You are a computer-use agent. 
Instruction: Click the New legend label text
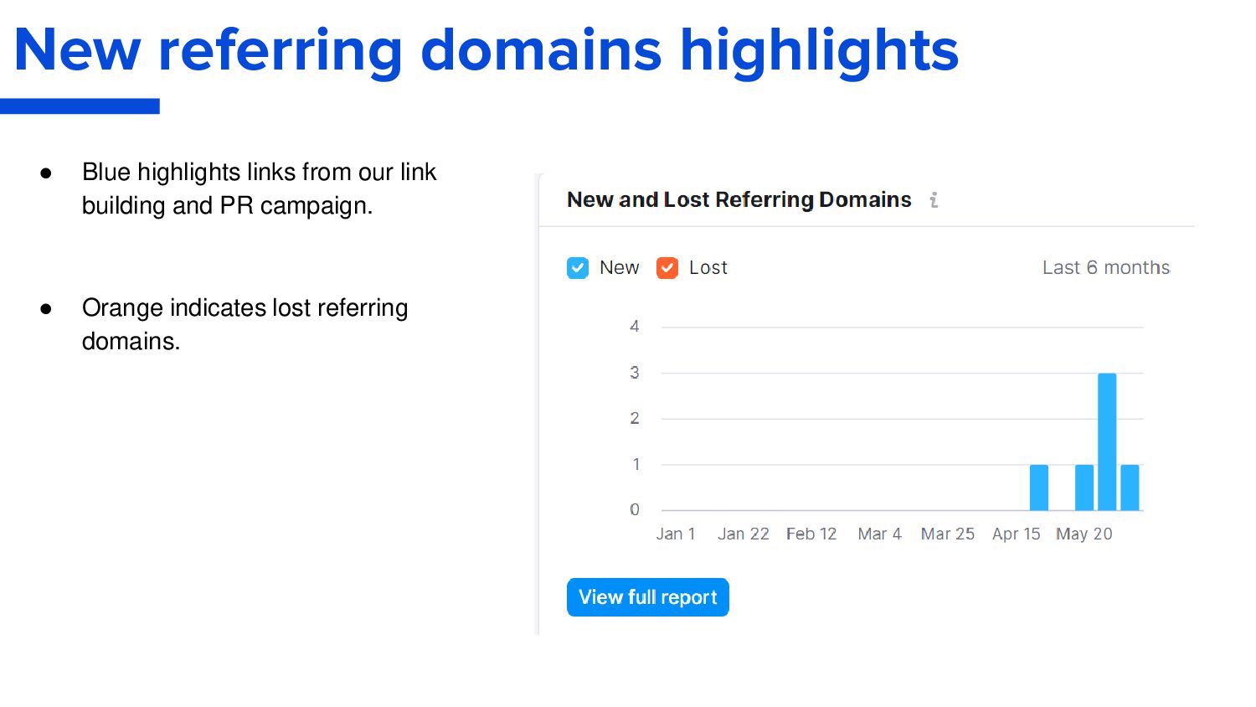point(620,268)
